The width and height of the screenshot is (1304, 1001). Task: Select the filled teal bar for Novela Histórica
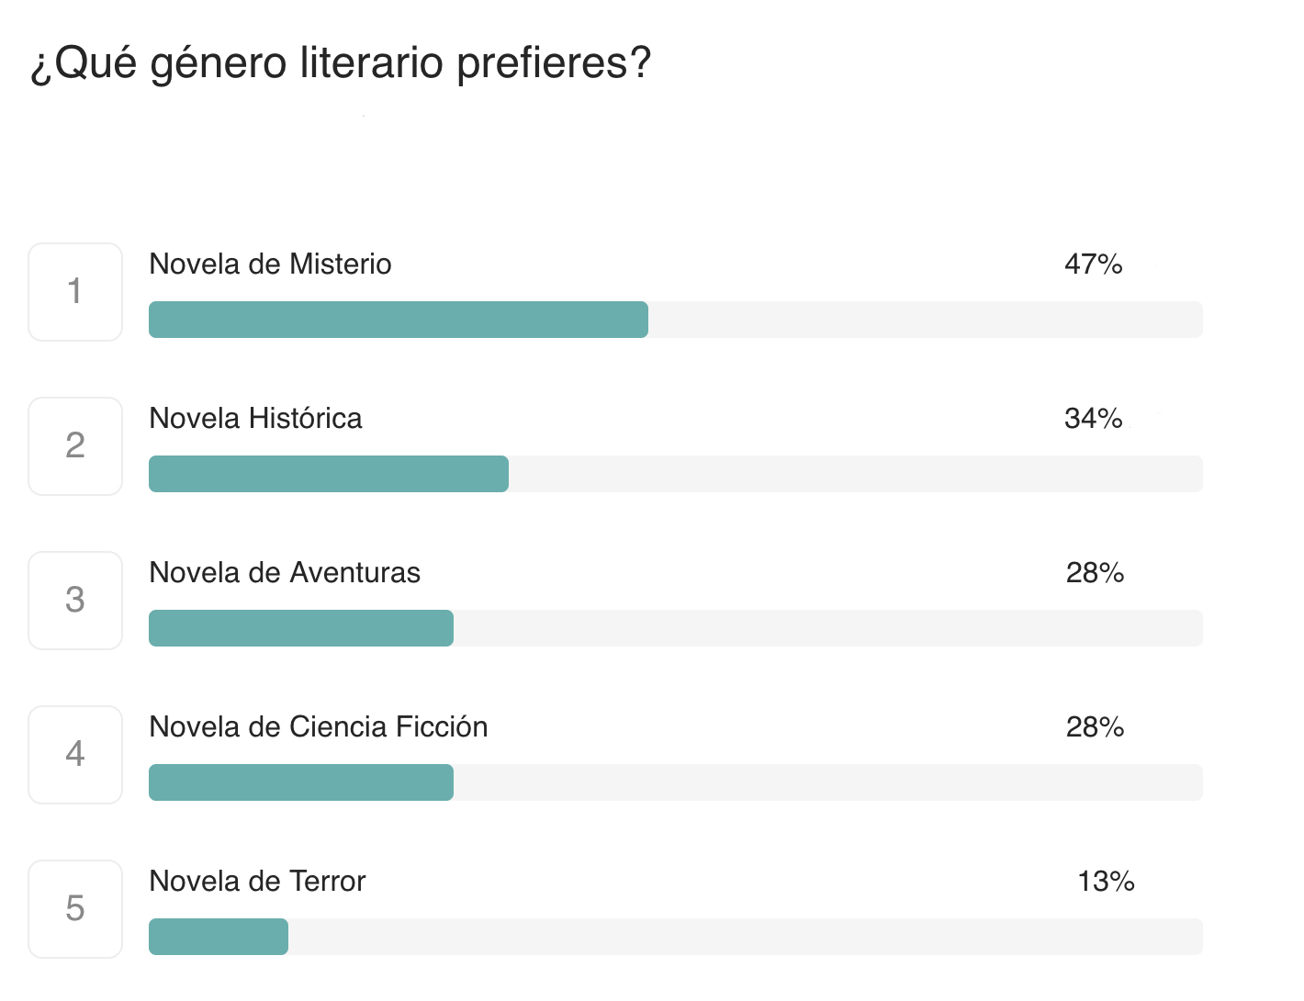pyautogui.click(x=328, y=474)
